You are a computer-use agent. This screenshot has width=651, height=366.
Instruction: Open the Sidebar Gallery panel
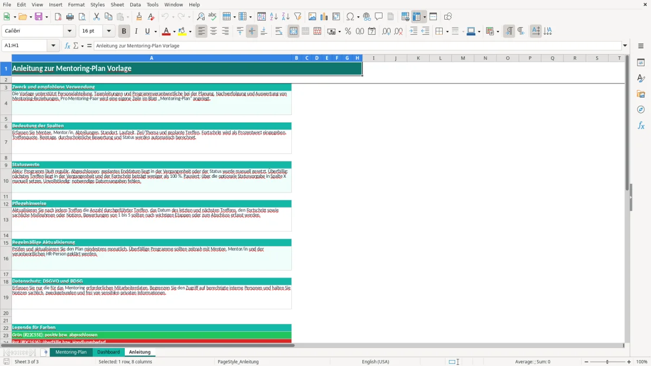pos(641,94)
